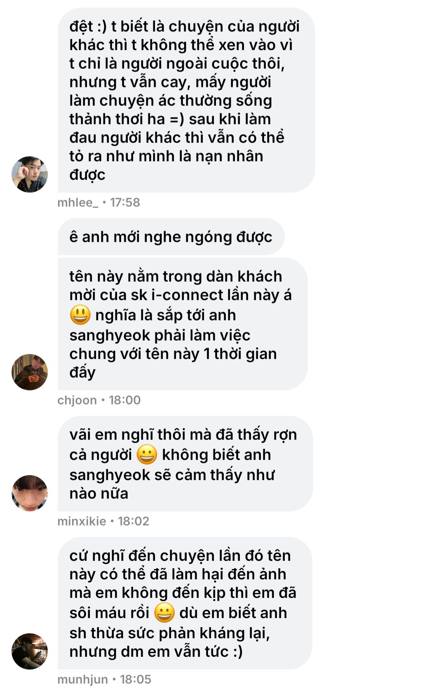Select chjoon username label

click(77, 400)
